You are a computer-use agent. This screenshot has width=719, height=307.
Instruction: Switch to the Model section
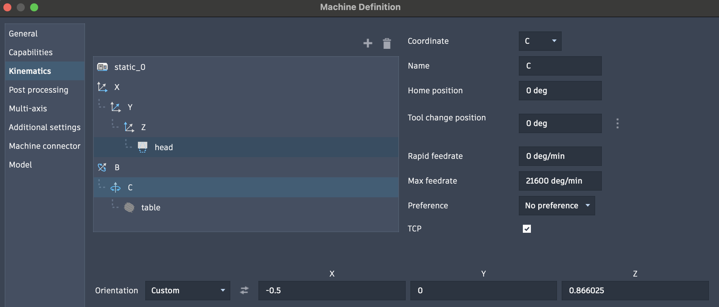[x=45, y=165]
